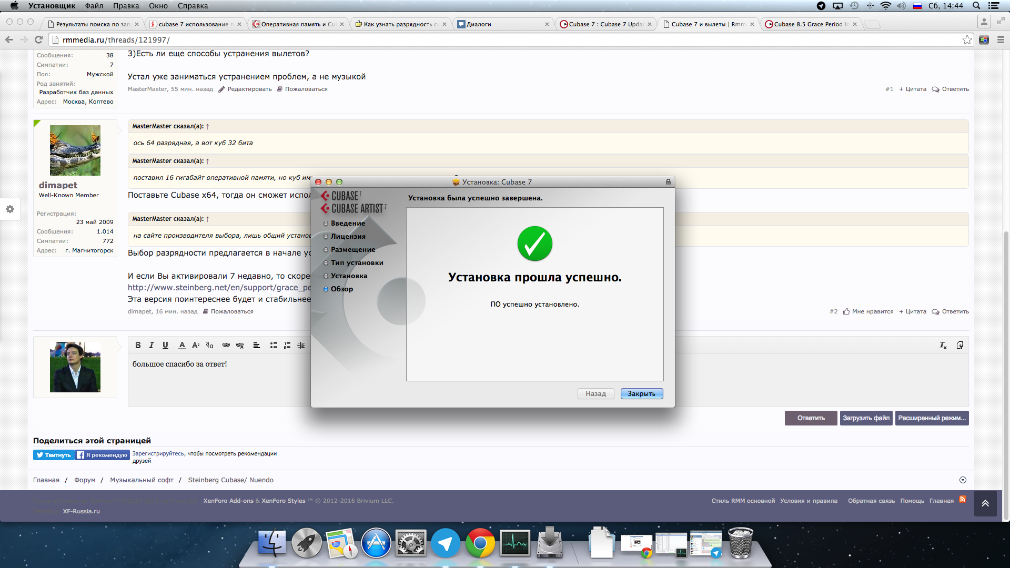Screen dimensions: 1010x568
Task: Insert an unordered bullet list
Action: click(x=274, y=345)
